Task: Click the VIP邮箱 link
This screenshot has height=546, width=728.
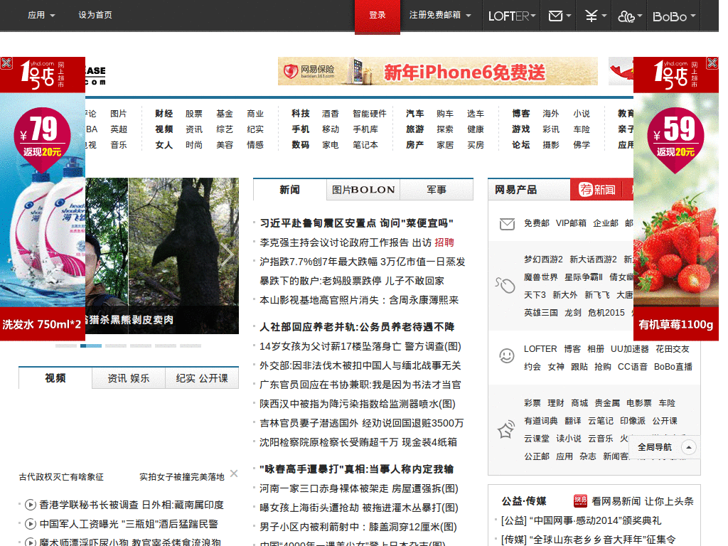Action: (571, 223)
